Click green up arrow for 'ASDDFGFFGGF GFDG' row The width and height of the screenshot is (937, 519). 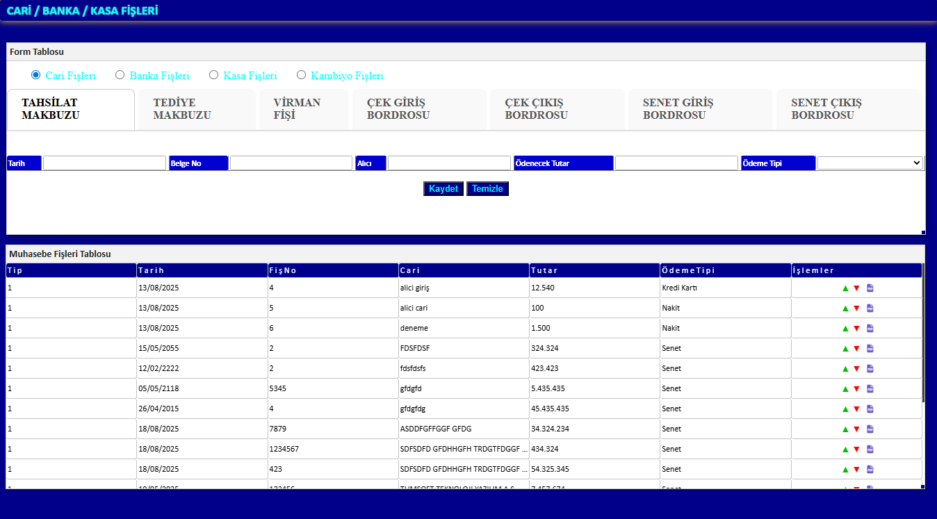(845, 429)
